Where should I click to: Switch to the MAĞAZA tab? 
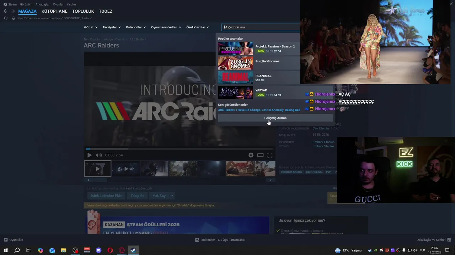pos(27,11)
